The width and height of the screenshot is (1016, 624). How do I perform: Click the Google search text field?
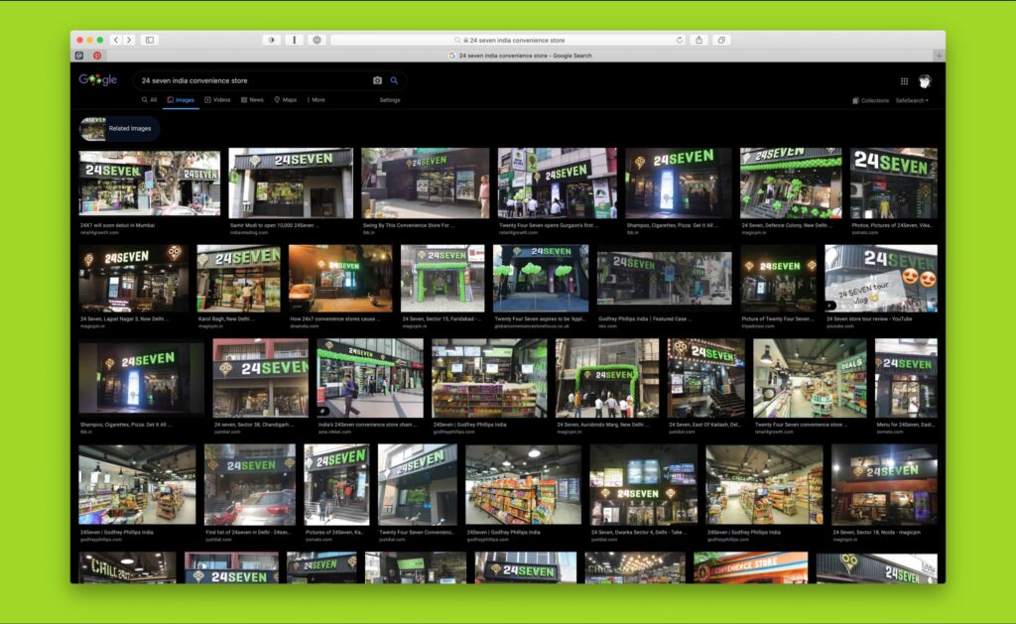click(x=248, y=80)
